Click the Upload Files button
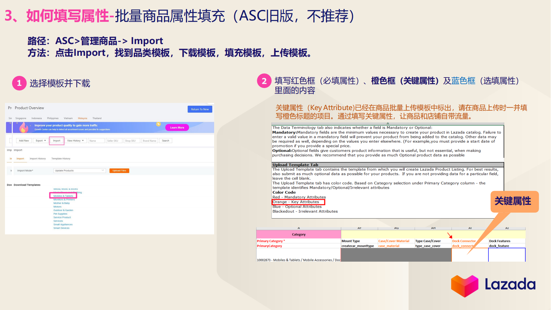The image size is (551, 310). 119,170
